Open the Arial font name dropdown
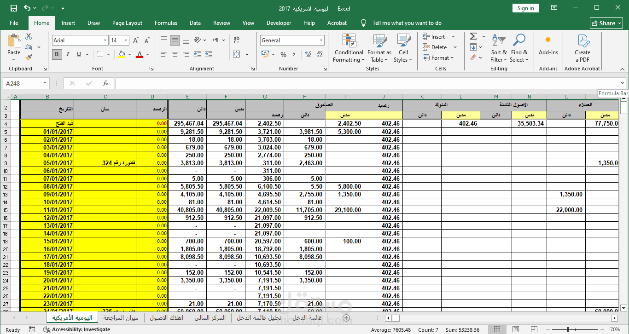Viewport: 629px width, 334px height. 105,40
